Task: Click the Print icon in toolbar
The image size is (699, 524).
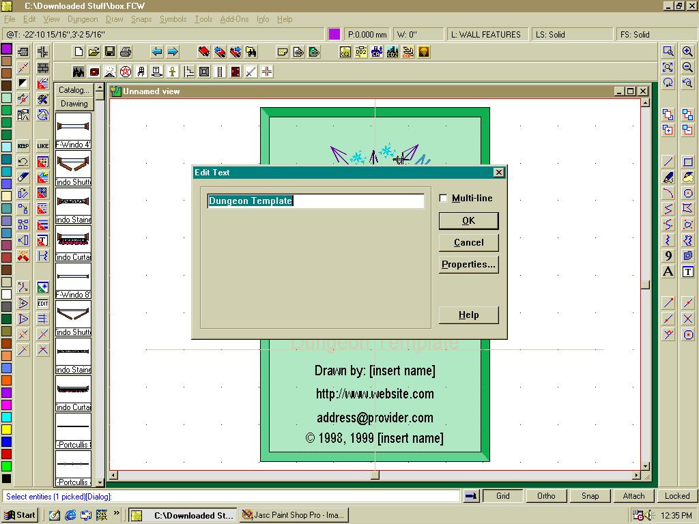Action: click(126, 52)
